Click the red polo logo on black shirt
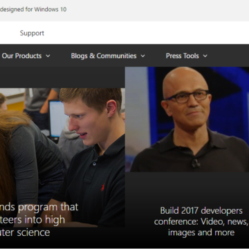This screenshot has width=249, height=249. (x=102, y=187)
